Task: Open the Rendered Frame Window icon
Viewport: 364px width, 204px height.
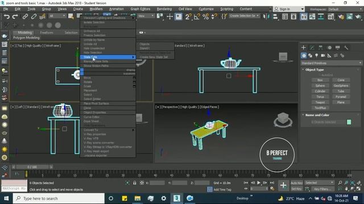Action: click(350, 16)
